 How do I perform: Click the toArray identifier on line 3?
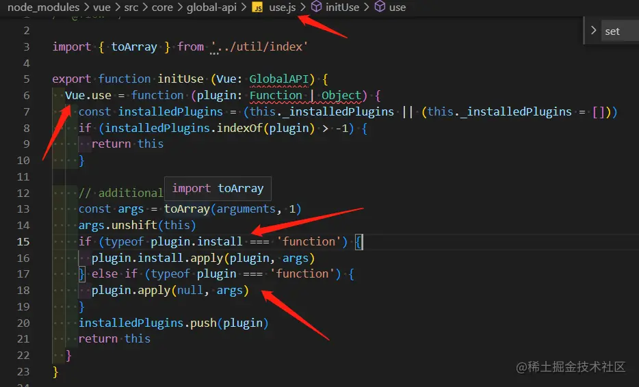pyautogui.click(x=134, y=47)
